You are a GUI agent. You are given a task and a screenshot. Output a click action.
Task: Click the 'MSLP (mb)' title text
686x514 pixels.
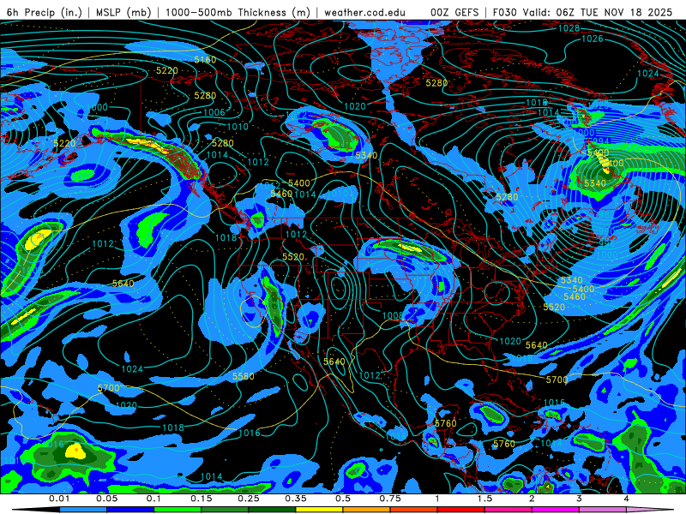click(x=123, y=12)
